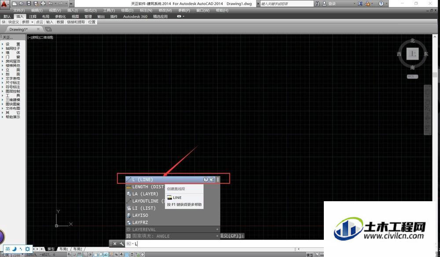Open the Redo history dropdown arrow
Viewport: 440px width, 257px height.
[66, 4]
